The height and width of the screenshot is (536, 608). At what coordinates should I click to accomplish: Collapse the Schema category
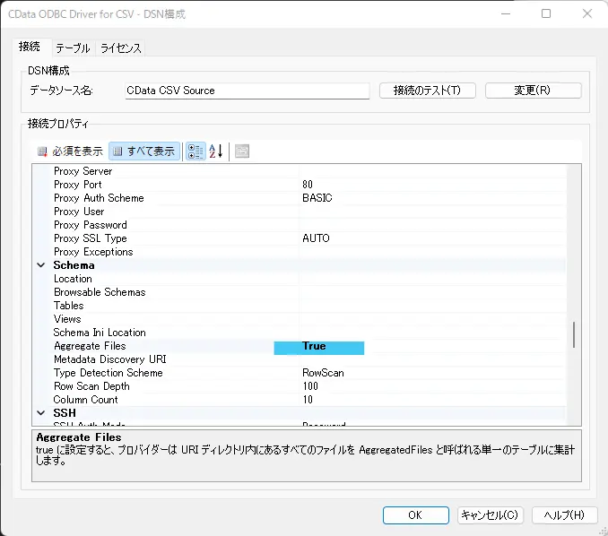pyautogui.click(x=41, y=265)
